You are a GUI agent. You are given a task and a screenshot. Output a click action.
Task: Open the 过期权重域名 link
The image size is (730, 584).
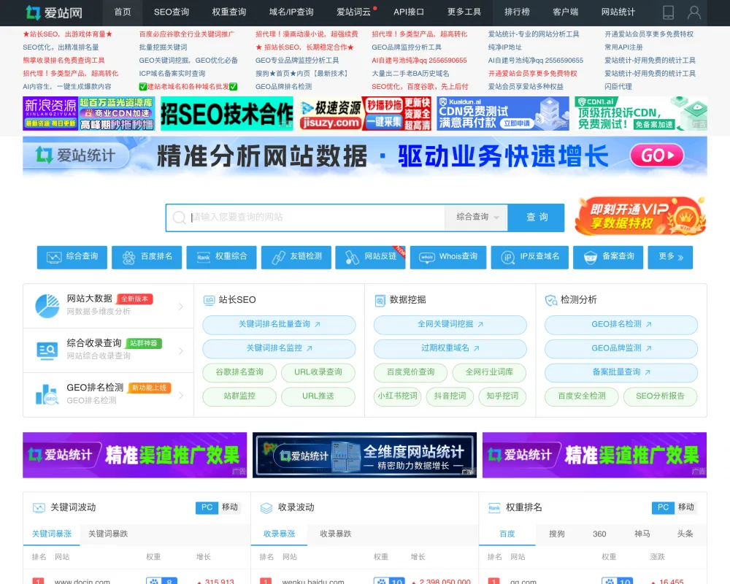[450, 348]
